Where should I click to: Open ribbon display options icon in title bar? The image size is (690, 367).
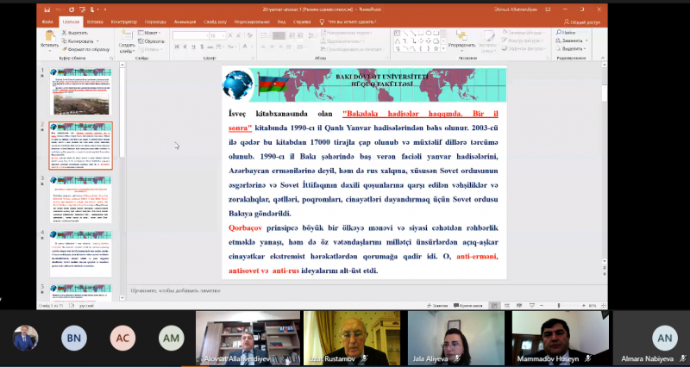[548, 9]
